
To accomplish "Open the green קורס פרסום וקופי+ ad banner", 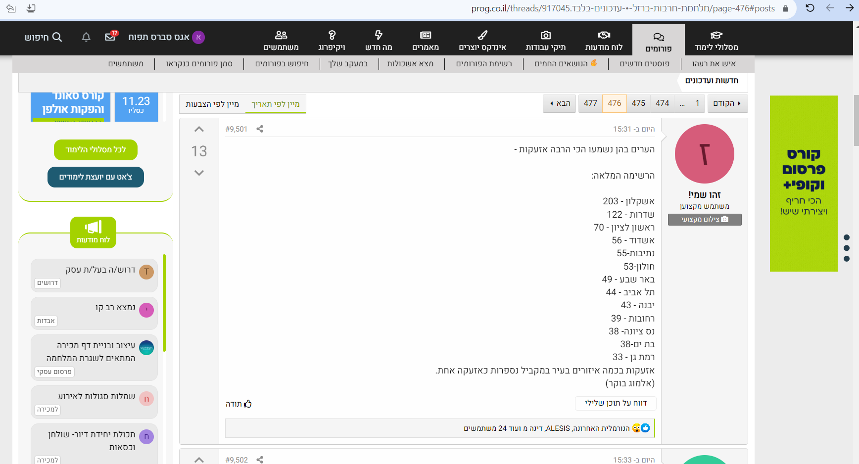I will pyautogui.click(x=804, y=184).
